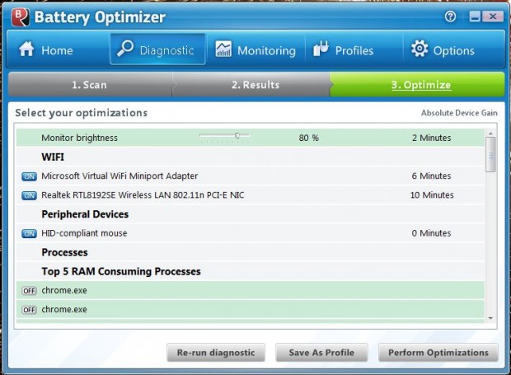
Task: Select the Monitor brightness row label
Action: click(x=79, y=138)
